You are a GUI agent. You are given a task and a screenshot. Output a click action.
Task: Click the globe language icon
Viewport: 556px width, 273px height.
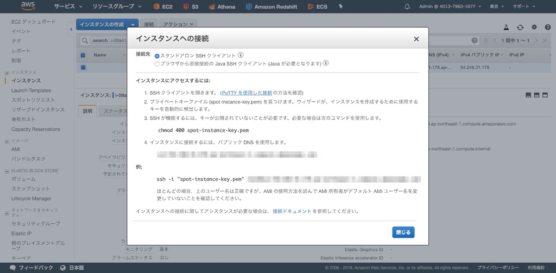click(63, 268)
